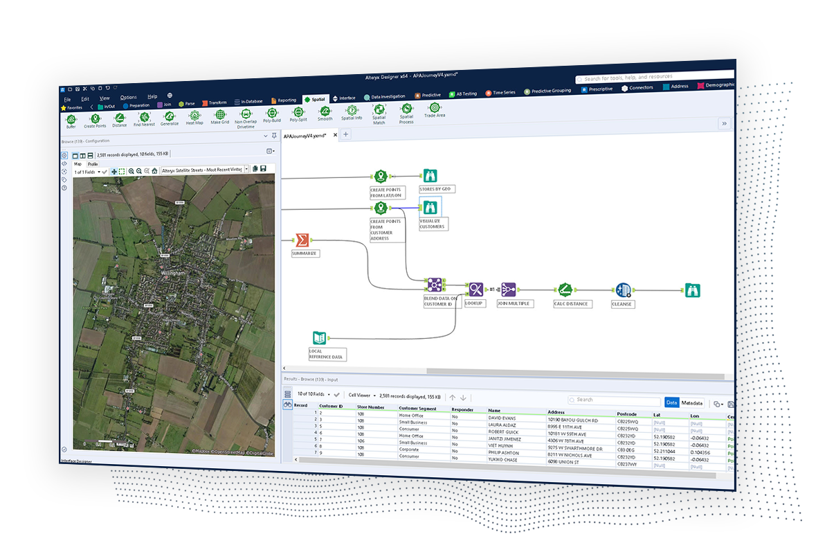Select the Visualize Customers browse node
The height and width of the screenshot is (552, 816).
(x=430, y=207)
